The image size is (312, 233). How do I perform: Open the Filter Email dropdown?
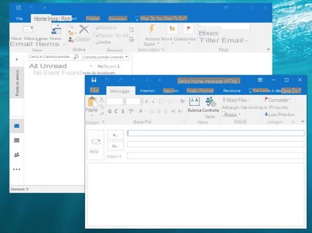click(224, 40)
